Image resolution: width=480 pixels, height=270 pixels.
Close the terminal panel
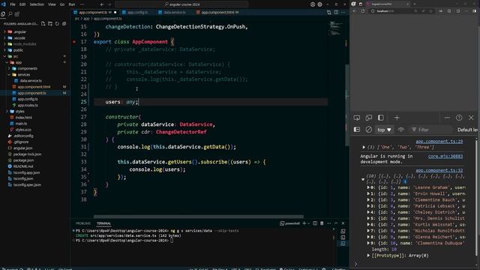(343, 223)
